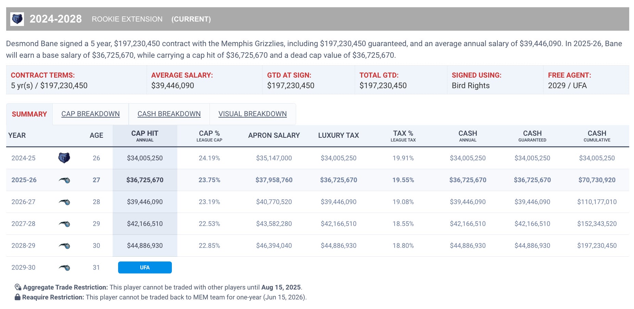Click the Magic team icon in 2026-27 row
Viewport: 634px width, 309px height.
point(64,202)
